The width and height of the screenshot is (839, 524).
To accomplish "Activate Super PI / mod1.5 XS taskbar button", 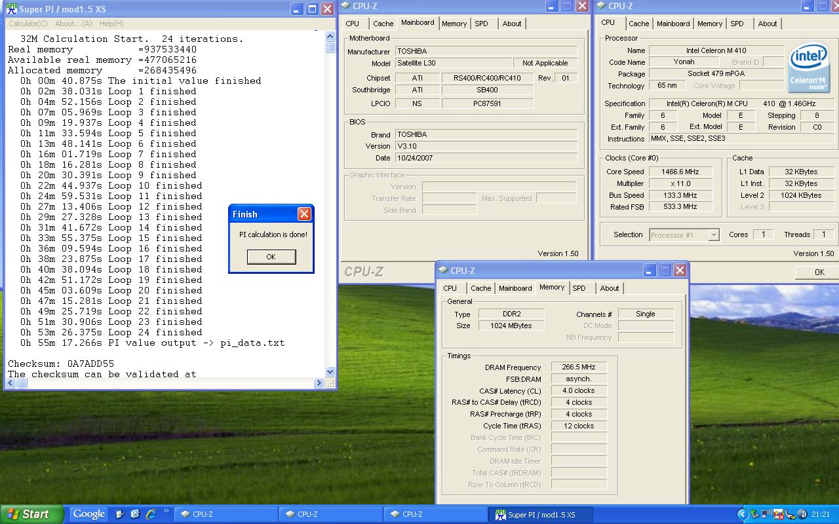I will coord(541,514).
